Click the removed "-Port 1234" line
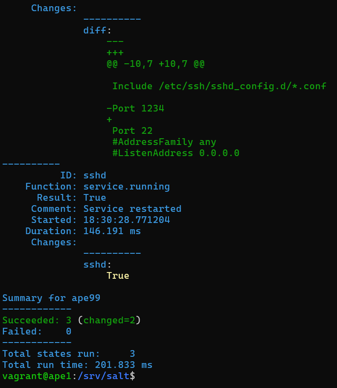 [135, 108]
